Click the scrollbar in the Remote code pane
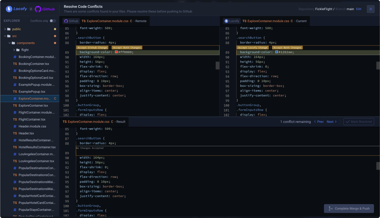 [x=217, y=65]
